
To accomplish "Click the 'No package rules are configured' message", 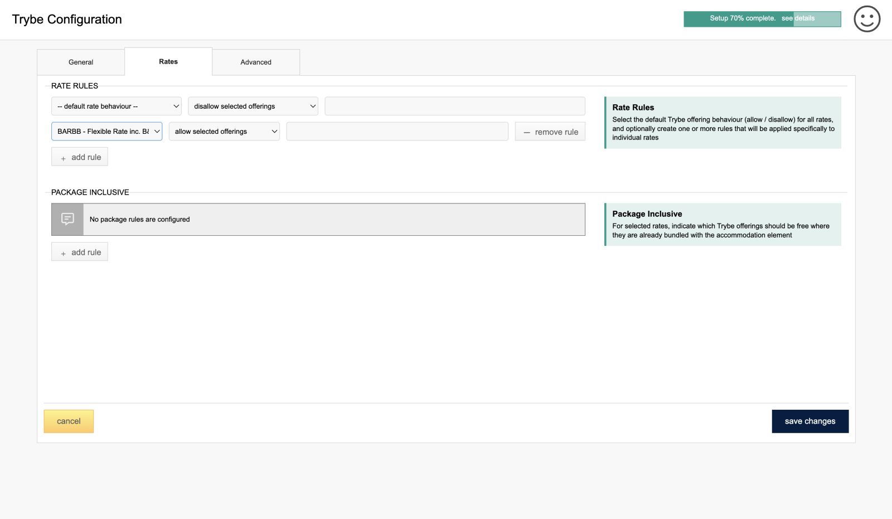I will coord(140,220).
